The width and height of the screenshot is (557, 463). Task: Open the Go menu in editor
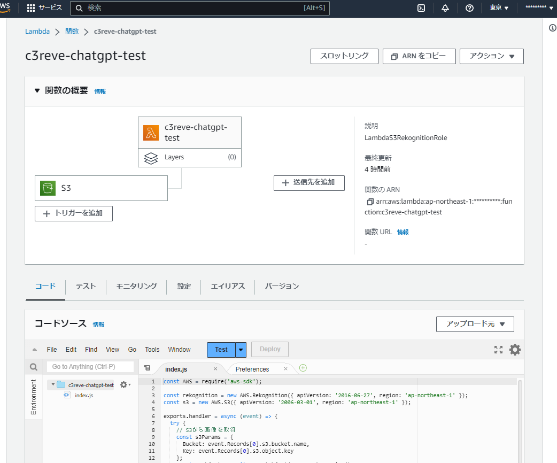coord(132,350)
